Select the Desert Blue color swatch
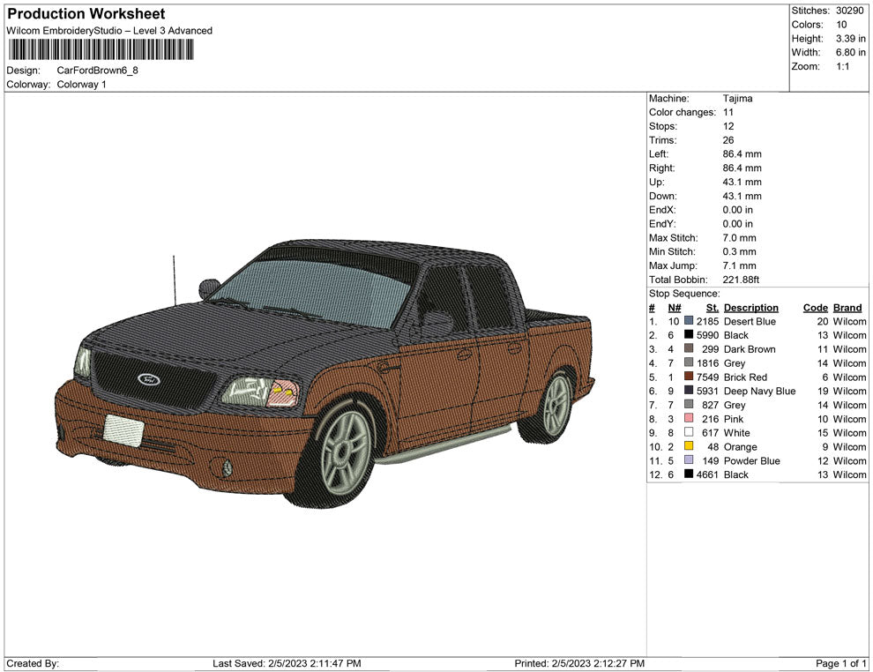873x672 pixels. pos(689,322)
